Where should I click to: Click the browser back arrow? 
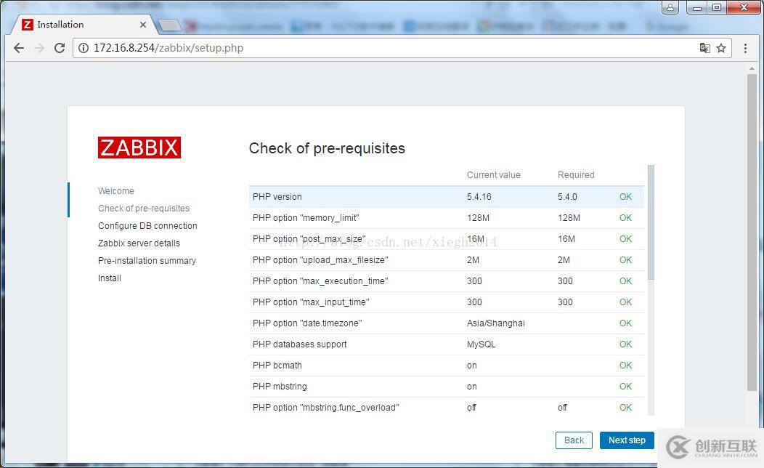pos(19,48)
